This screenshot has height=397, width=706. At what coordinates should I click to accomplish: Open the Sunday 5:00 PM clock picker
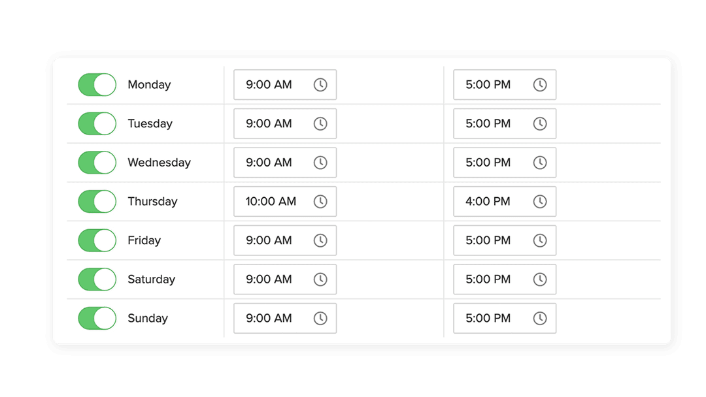click(540, 318)
